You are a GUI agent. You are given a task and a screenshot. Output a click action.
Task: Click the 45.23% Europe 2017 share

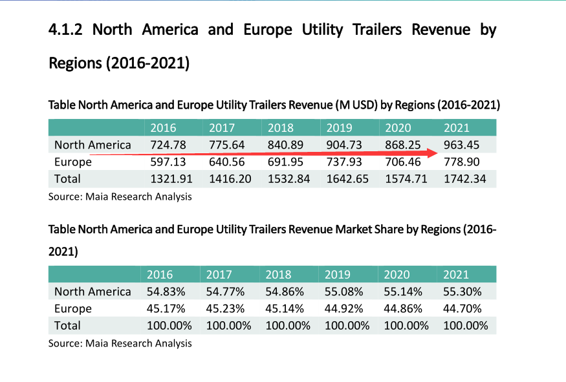coord(226,308)
